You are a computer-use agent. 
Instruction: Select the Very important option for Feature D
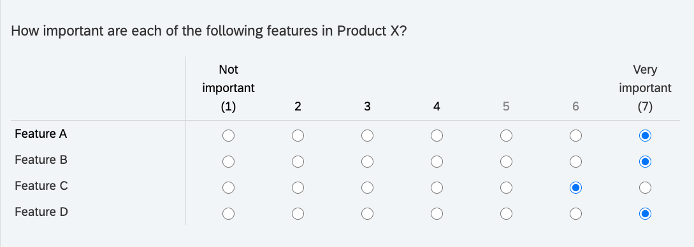tap(646, 214)
